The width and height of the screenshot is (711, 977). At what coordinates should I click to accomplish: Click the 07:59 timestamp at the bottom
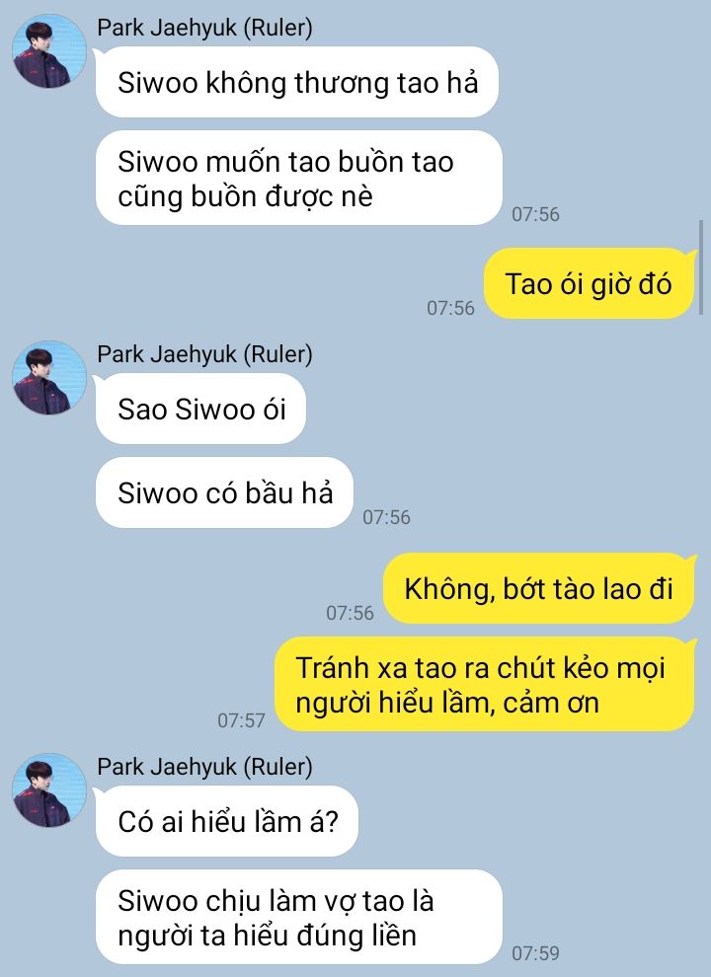(x=536, y=953)
